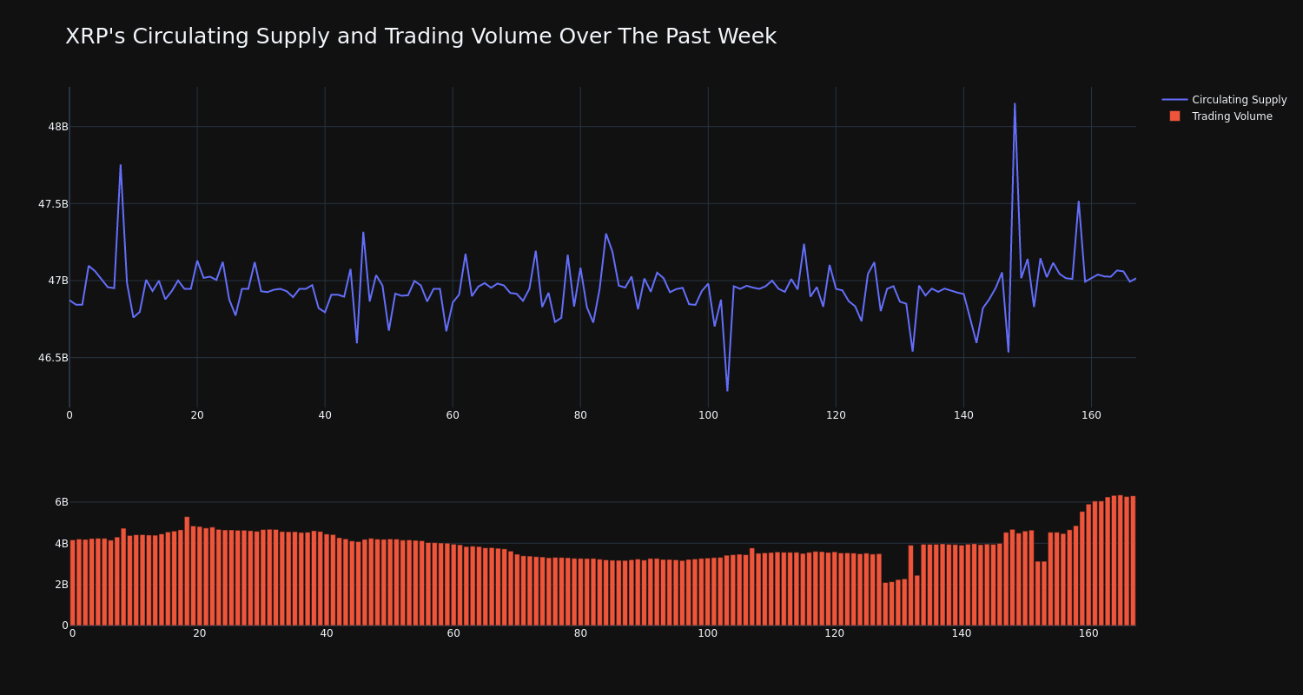This screenshot has height=695, width=1303.
Task: Toggle the Circulating Supply legend entry
Action: click(1224, 100)
